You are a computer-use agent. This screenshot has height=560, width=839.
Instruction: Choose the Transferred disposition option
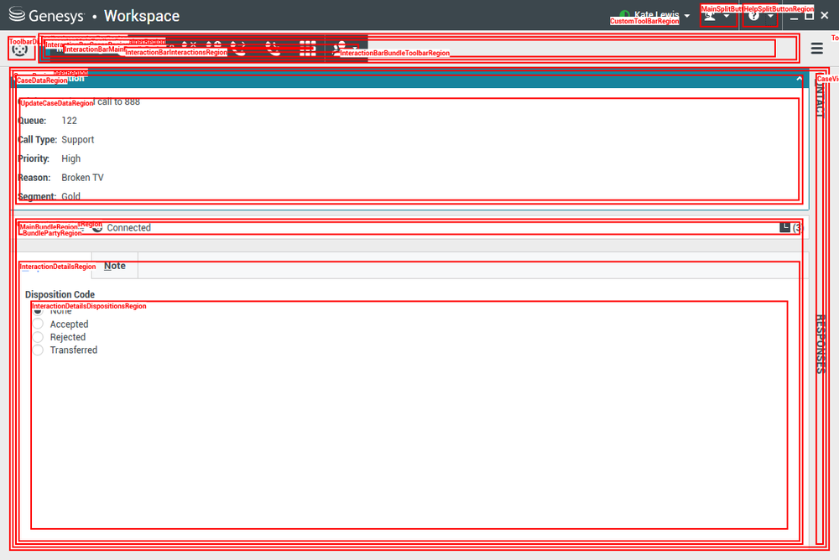point(38,350)
